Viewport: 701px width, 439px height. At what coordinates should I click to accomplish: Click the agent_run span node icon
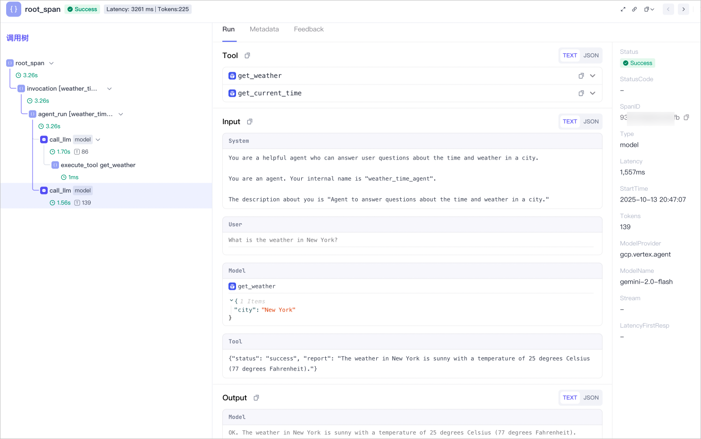[33, 114]
